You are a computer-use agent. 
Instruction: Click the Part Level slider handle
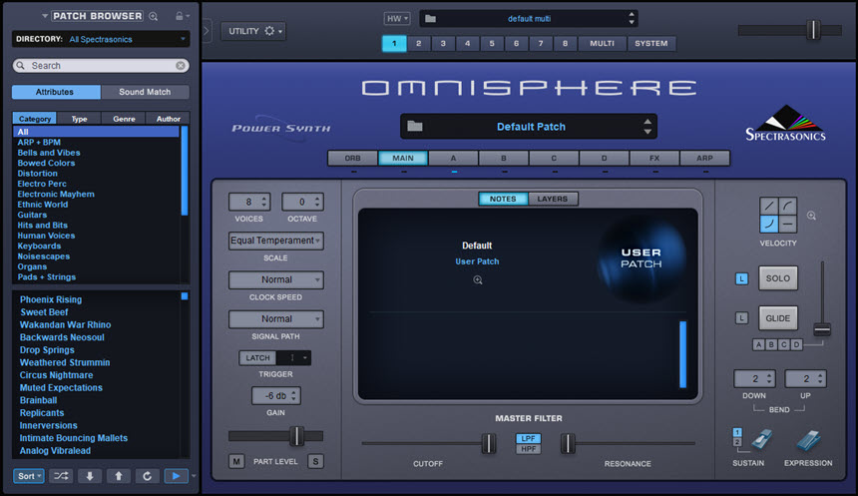click(x=296, y=436)
